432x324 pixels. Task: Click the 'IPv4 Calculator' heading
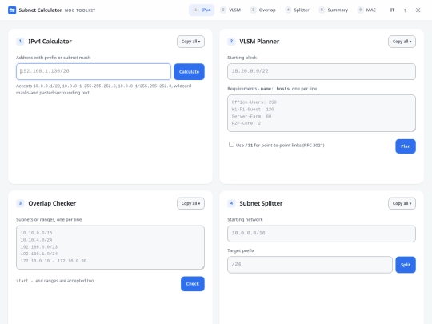point(50,42)
